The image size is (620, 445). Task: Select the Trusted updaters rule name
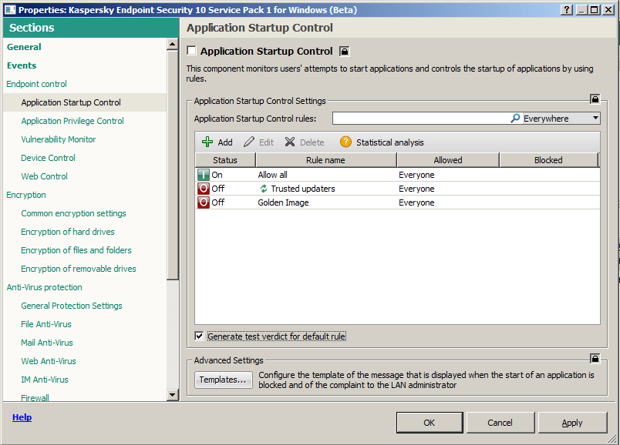pyautogui.click(x=303, y=189)
